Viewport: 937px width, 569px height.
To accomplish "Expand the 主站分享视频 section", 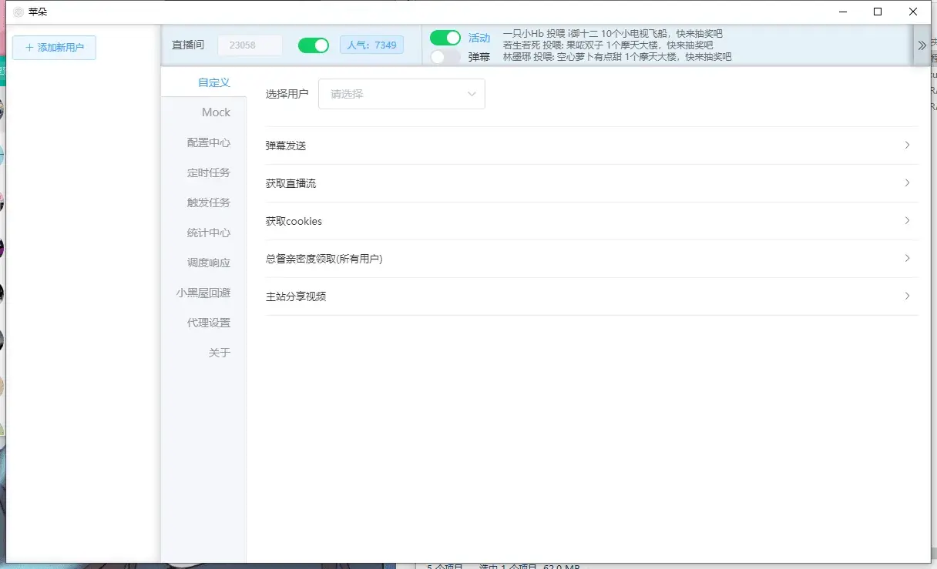I will click(x=592, y=296).
